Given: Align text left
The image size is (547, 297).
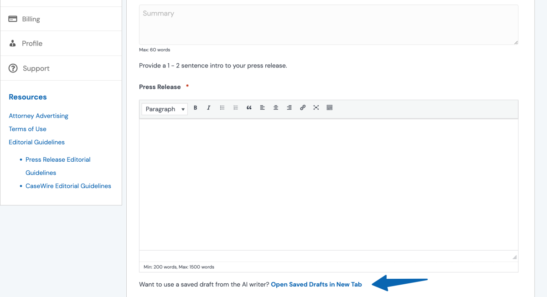Looking at the screenshot, I should (263, 108).
